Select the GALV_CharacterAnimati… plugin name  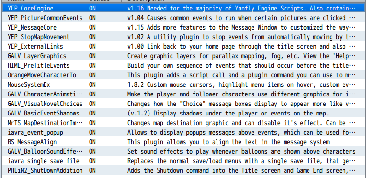coord(45,94)
